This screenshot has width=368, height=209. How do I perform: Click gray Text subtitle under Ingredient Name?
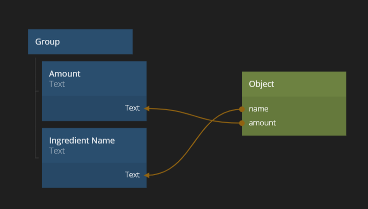57,151
